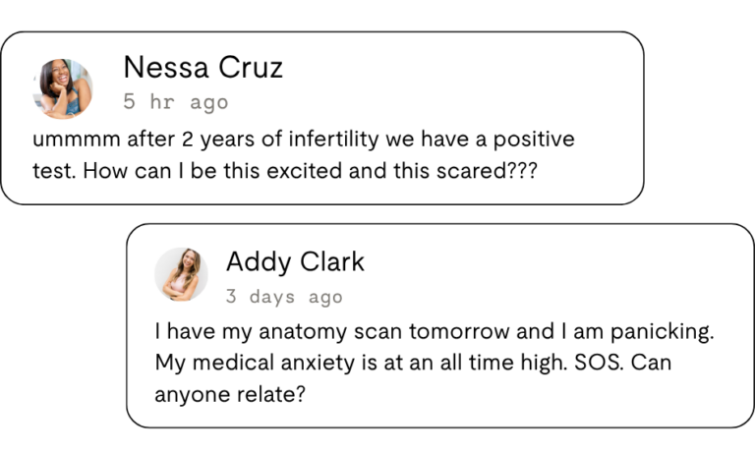The image size is (755, 452).
Task: Select the "3 days ago" timestamp
Action: pos(284,297)
